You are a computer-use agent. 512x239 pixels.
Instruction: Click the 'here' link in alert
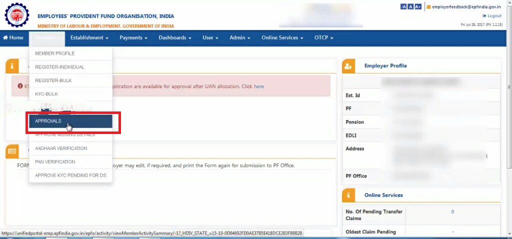click(258, 86)
